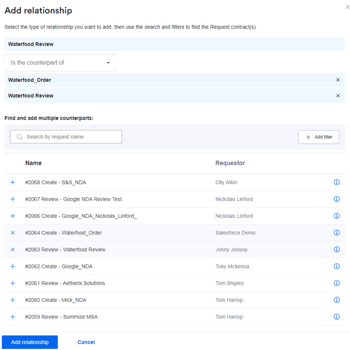View info for #2059 Review - Summize MSA
This screenshot has height=350, width=350.
[336, 317]
